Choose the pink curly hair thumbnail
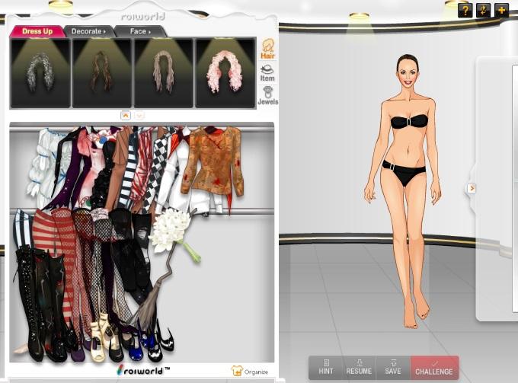Viewport: 518px width, 383px height. pos(225,73)
